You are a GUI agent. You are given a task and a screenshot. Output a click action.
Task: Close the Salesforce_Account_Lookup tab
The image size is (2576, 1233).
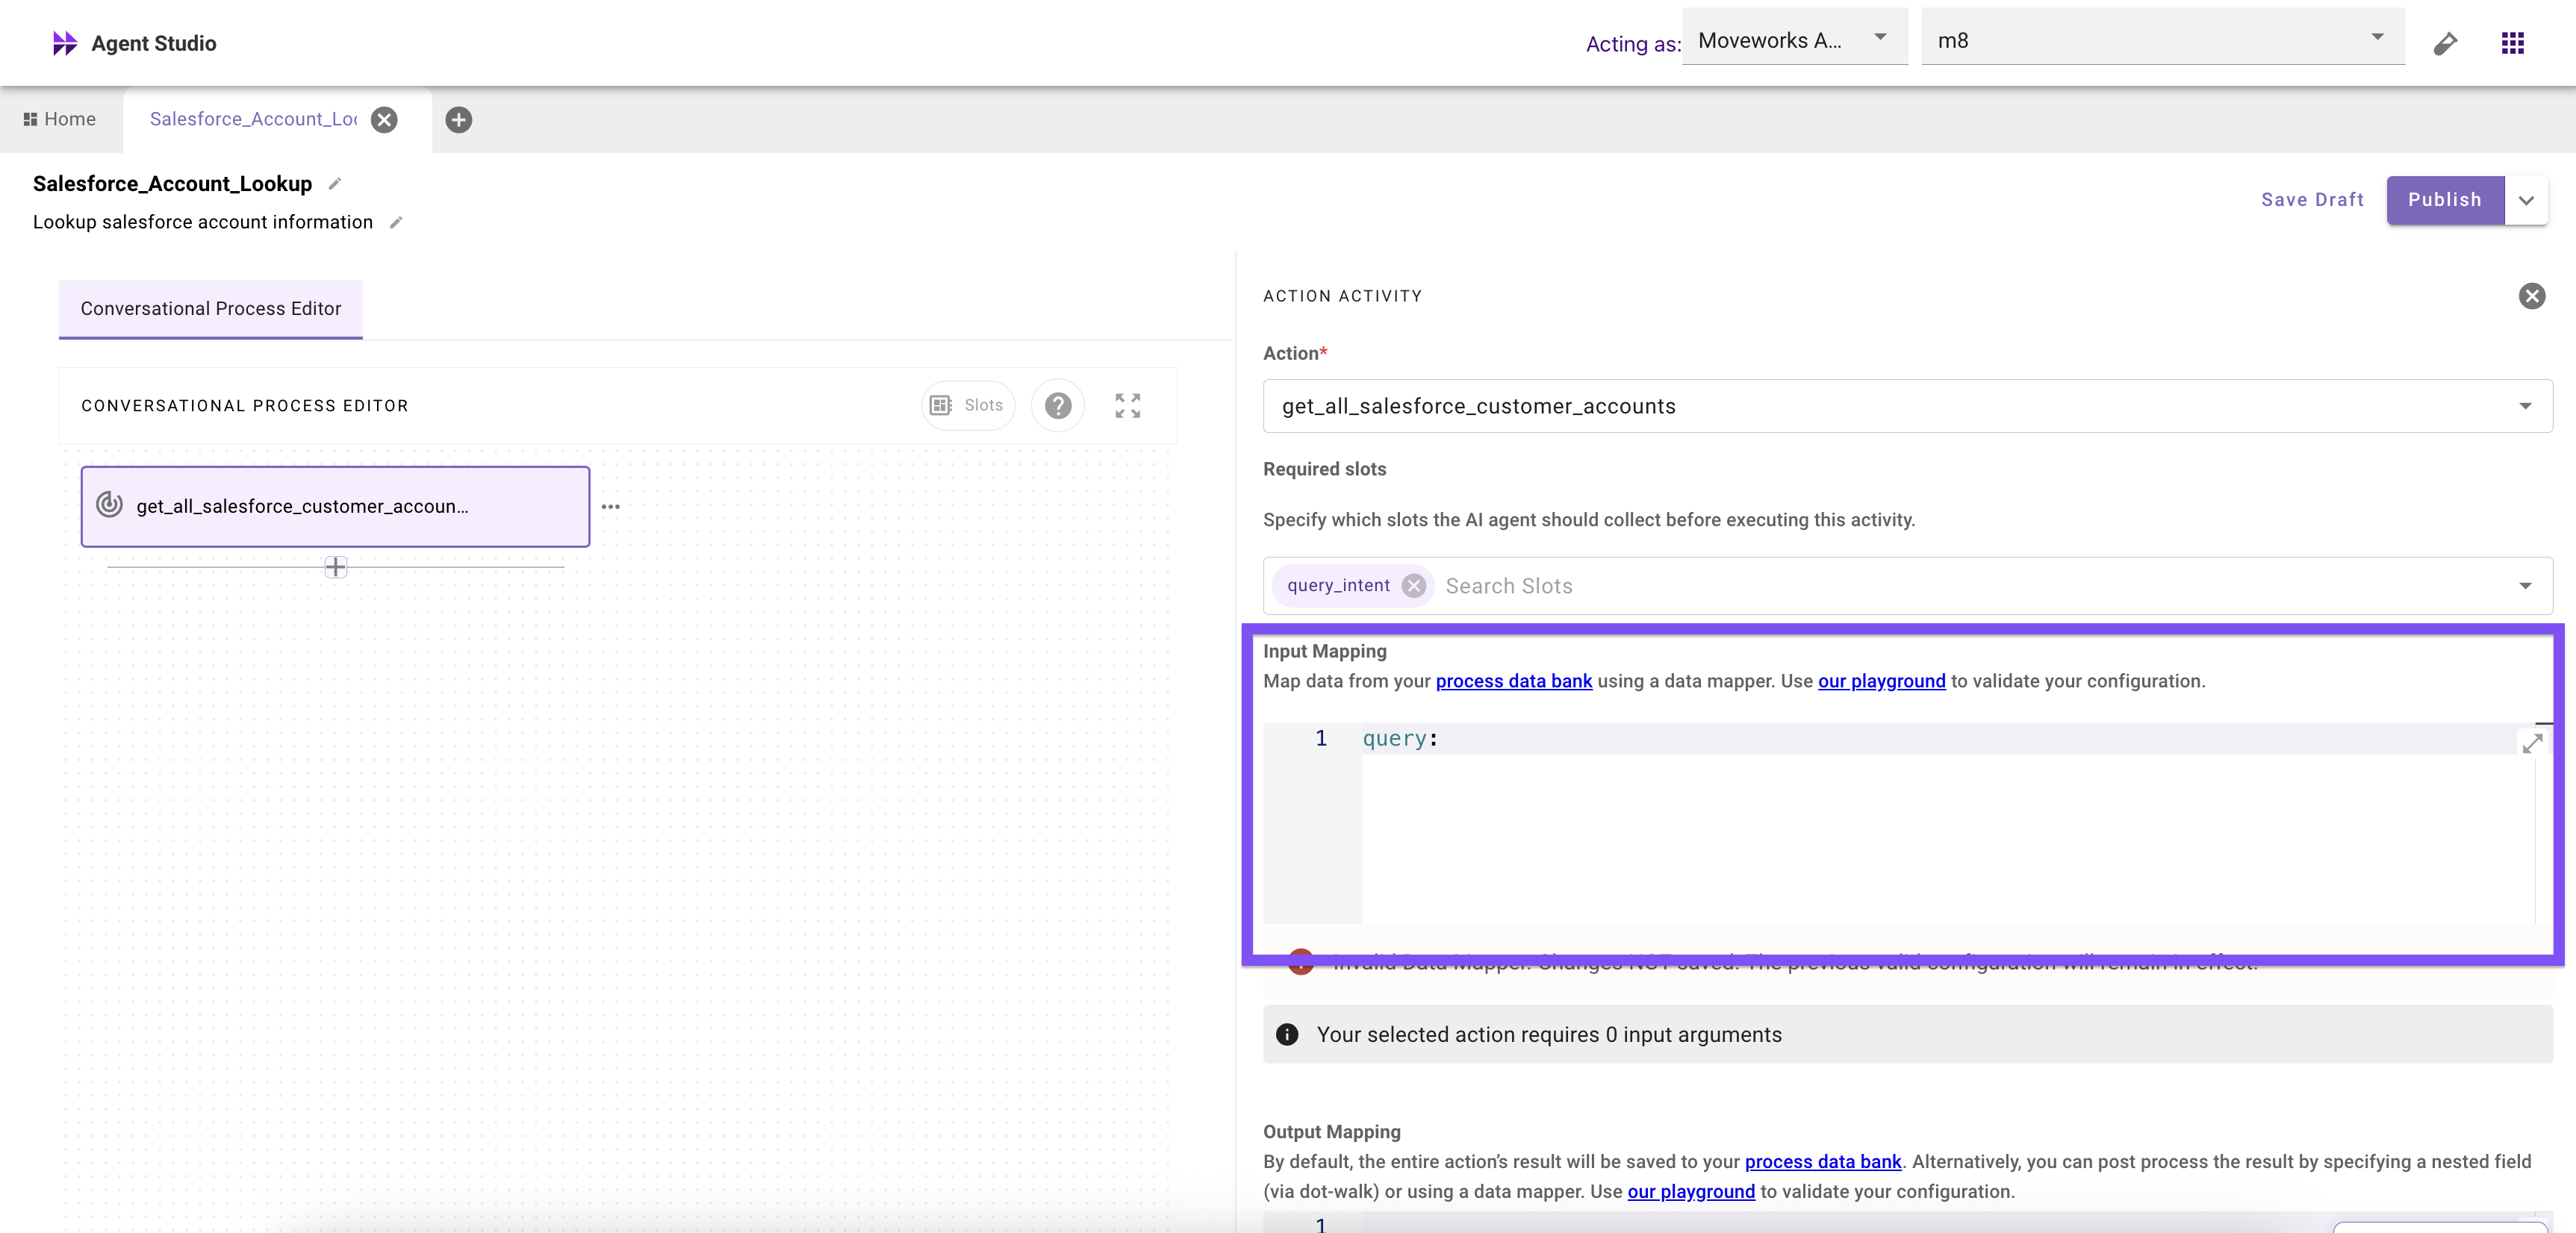pos(384,120)
